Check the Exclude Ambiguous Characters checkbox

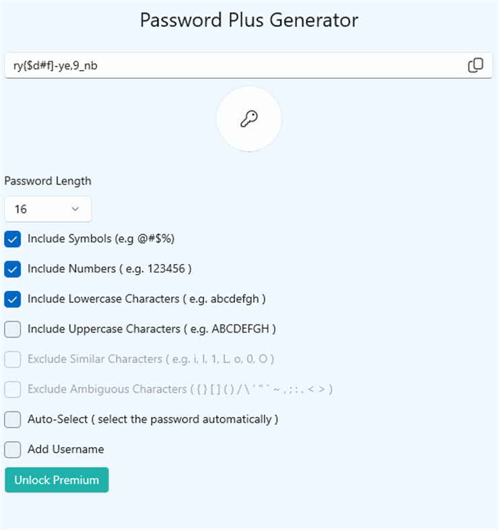tap(13, 389)
